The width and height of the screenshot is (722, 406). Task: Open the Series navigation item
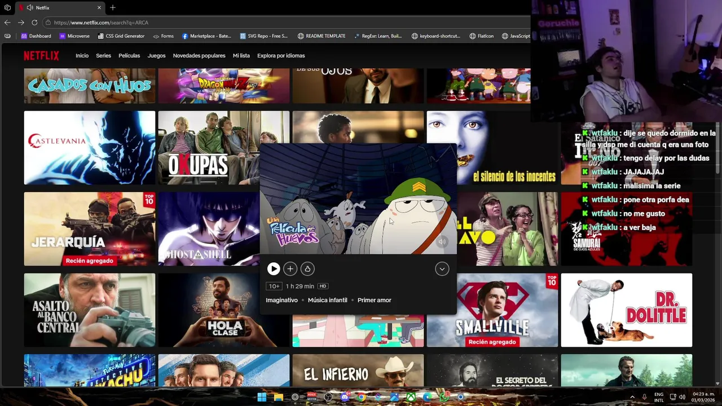[x=103, y=56]
